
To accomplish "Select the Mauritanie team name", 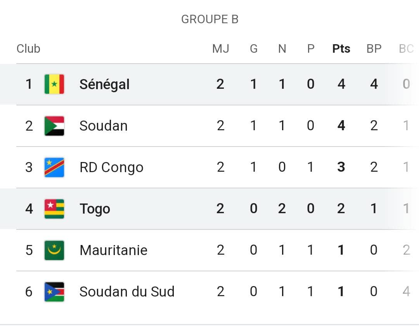I will 114,250.
